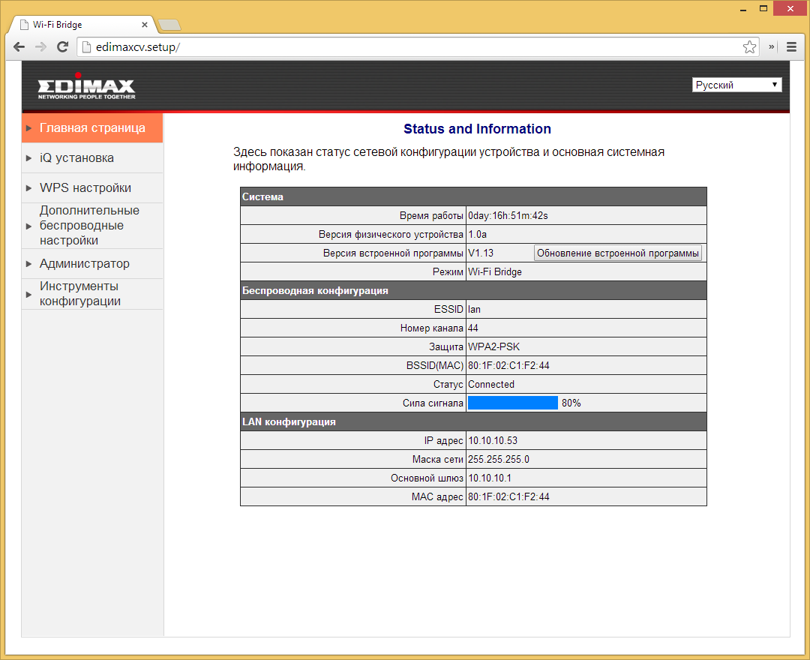Click the signal strength bar
The height and width of the screenshot is (660, 810).
coord(512,403)
